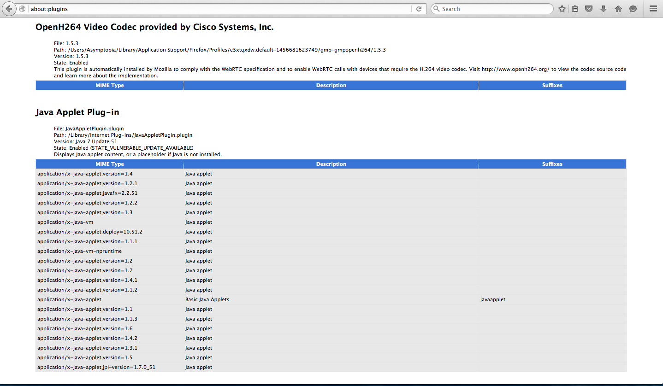Select the OpenH264 Video Codec heading
Viewport: 663px width, 386px height.
tap(154, 27)
